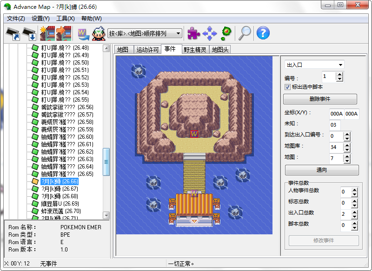
Task: Increase the 地图库 spinner value
Action: point(347,145)
